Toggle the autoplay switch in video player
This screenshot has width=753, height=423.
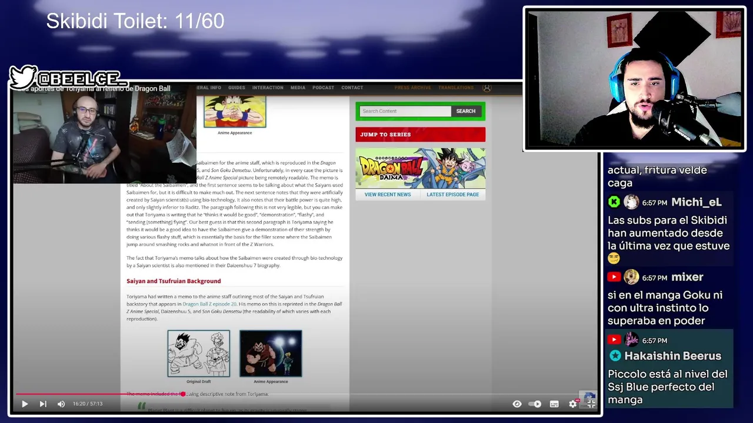point(535,404)
